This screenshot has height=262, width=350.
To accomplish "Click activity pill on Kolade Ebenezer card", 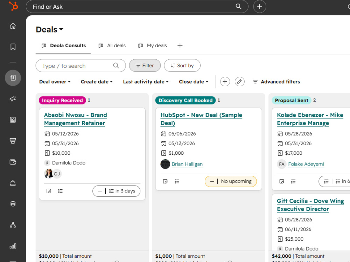I will point(335,181).
